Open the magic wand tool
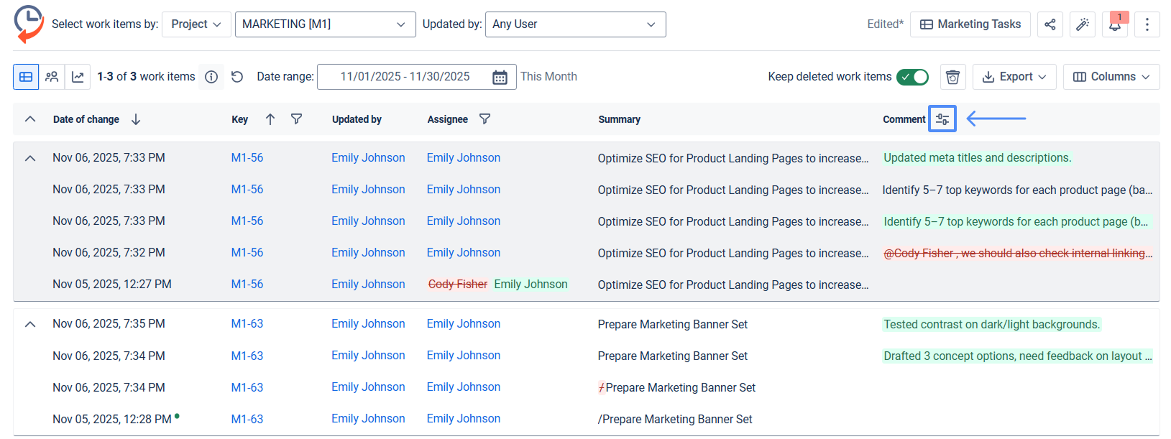The width and height of the screenshot is (1171, 439). click(1082, 24)
